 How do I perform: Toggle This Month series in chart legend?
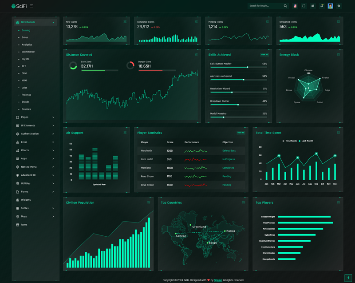(290, 141)
